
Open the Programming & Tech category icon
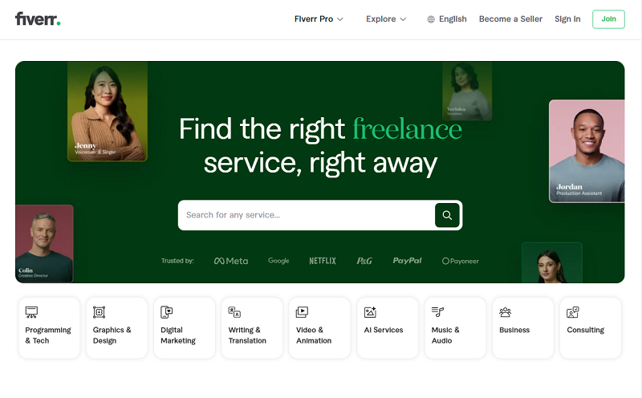(32, 312)
